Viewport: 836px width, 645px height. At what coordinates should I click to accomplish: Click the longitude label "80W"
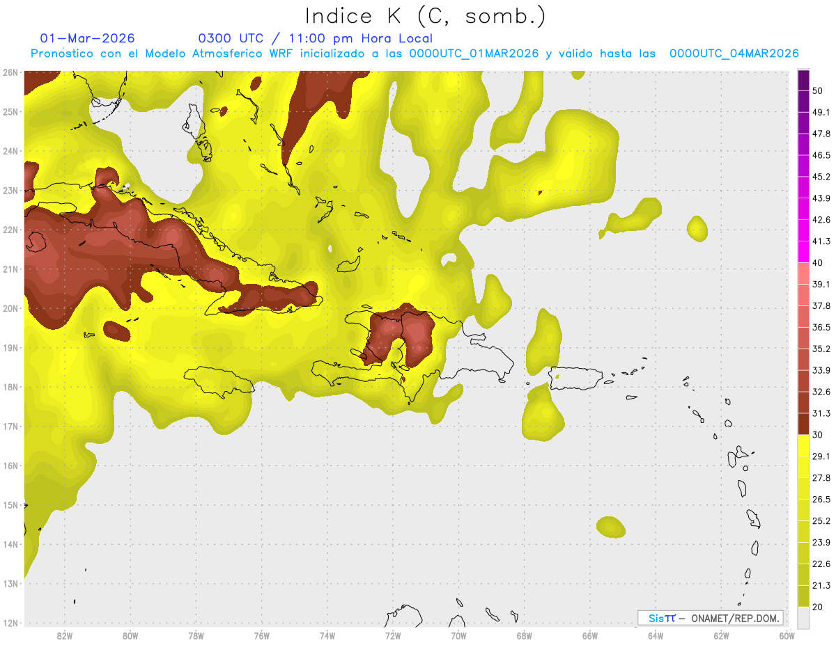(130, 635)
